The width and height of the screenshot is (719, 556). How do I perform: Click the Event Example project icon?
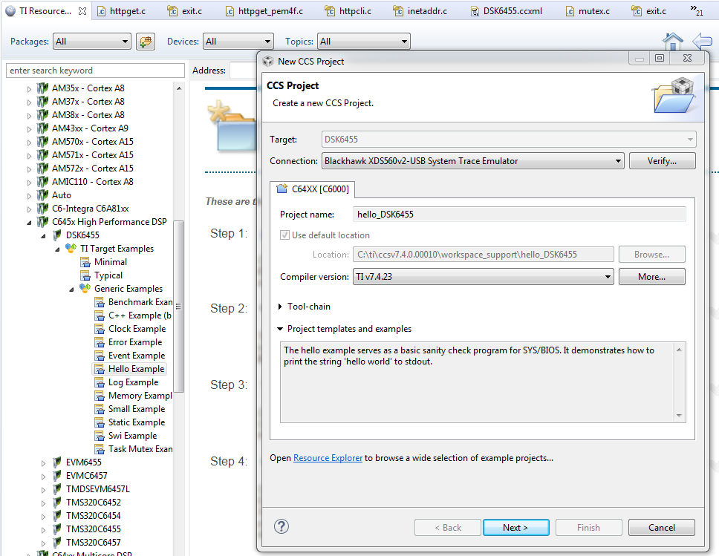pos(100,356)
